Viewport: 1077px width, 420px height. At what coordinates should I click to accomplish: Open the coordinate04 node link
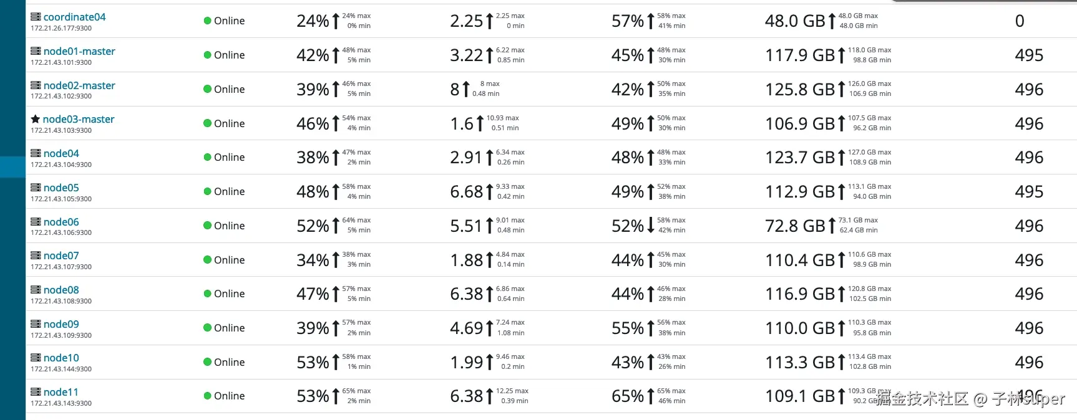(74, 17)
